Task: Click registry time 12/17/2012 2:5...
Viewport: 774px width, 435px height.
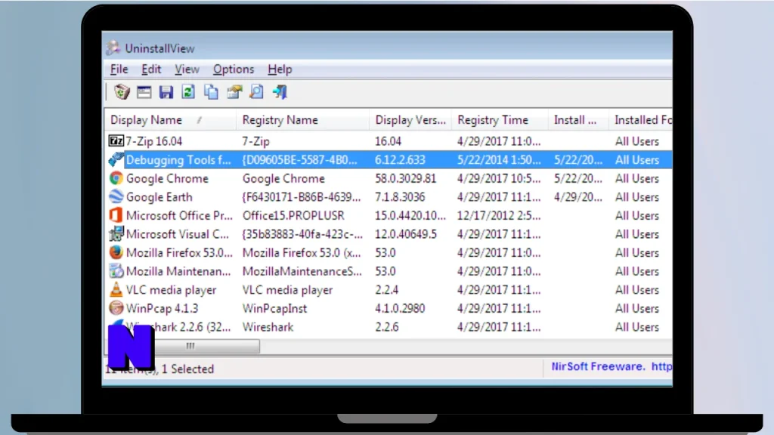Action: tap(499, 215)
